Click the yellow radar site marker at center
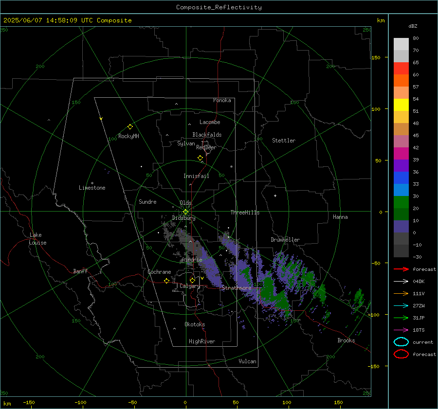The height and width of the screenshot is (409, 438). 185,212
